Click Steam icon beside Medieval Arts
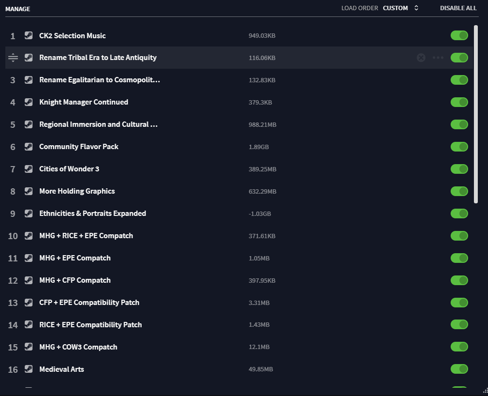The width and height of the screenshot is (488, 396). click(29, 369)
